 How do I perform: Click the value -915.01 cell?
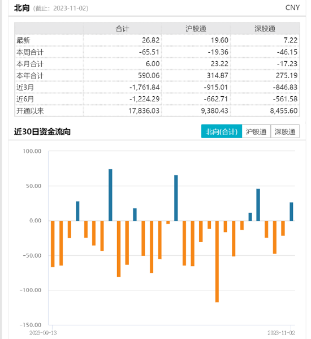click(216, 87)
